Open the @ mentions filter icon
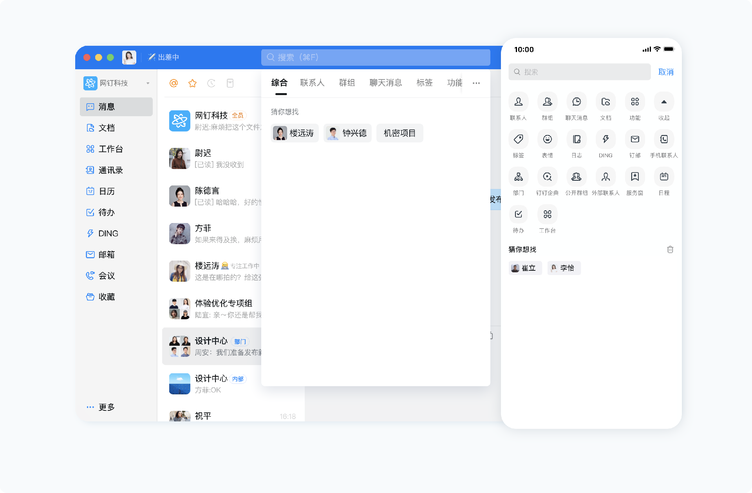The height and width of the screenshot is (493, 752). point(174,83)
